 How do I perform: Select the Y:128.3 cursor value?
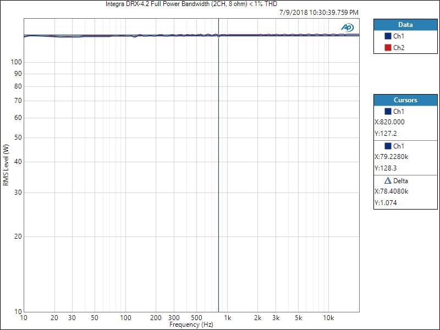pos(385,168)
